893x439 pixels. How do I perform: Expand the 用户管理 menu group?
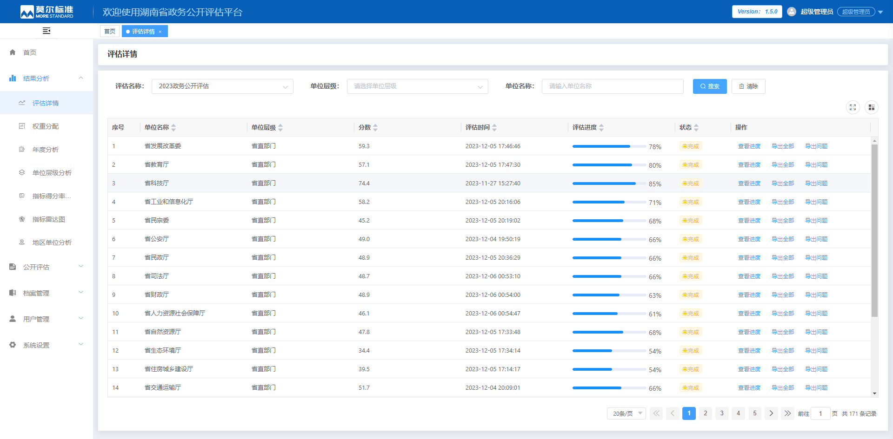point(81,319)
